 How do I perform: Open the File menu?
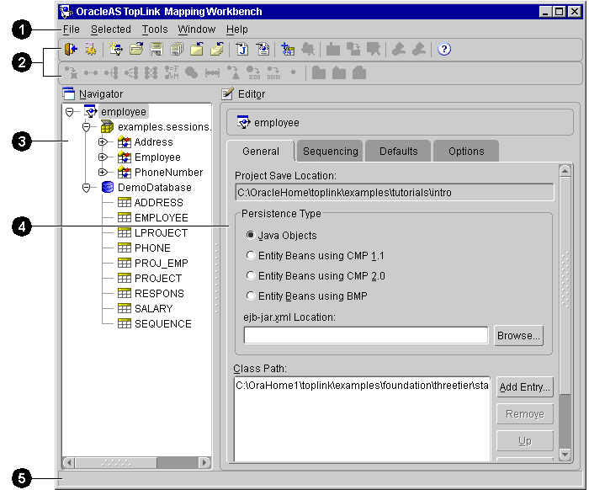pos(71,29)
